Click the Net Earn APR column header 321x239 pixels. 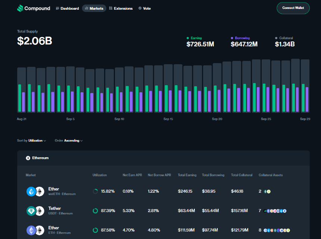[x=132, y=175]
